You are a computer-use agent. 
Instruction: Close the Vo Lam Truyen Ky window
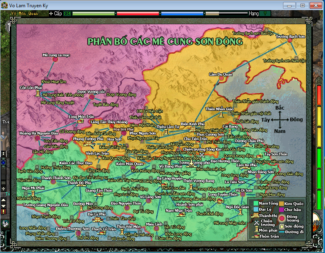pos(316,5)
